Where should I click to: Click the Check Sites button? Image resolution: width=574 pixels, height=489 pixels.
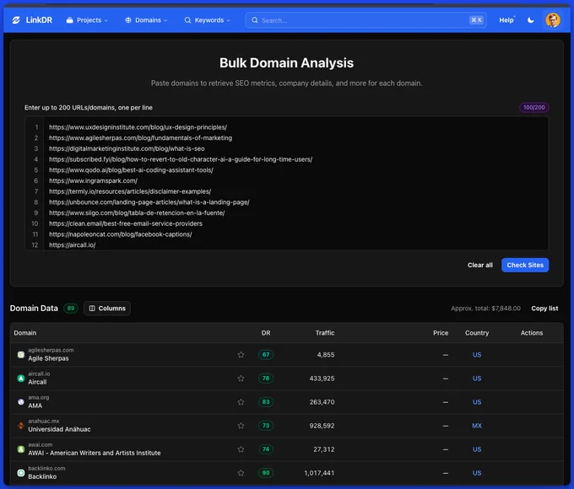(525, 265)
